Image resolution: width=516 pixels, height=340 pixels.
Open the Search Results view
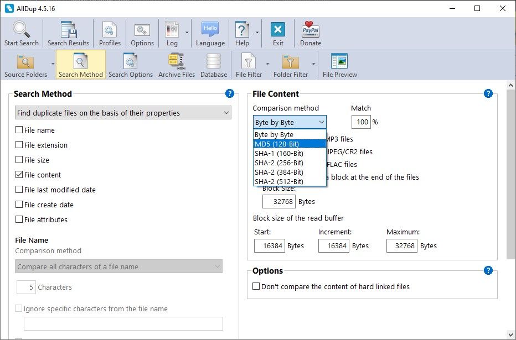click(68, 33)
